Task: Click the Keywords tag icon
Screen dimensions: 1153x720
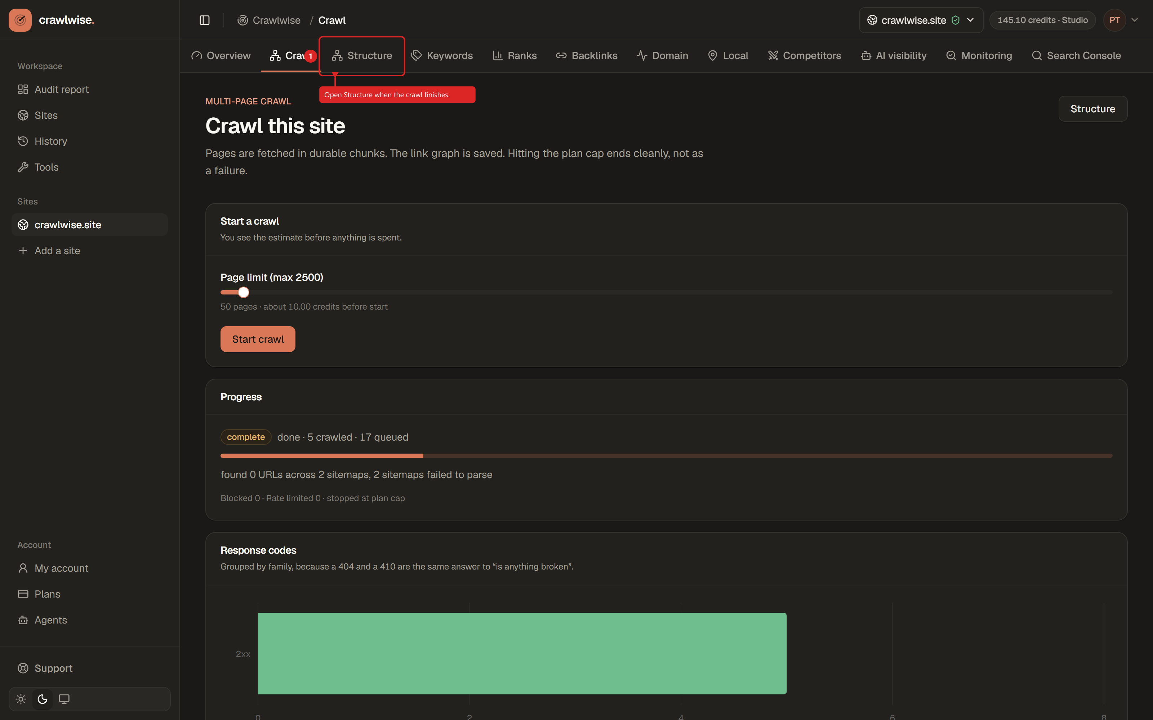Action: click(x=417, y=56)
